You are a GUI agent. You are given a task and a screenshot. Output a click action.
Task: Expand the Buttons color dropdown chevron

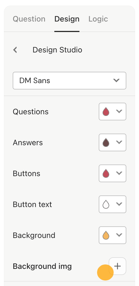(119, 173)
